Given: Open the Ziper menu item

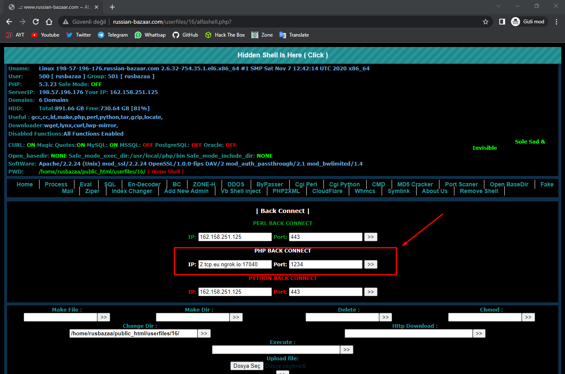Looking at the screenshot, I should pyautogui.click(x=92, y=191).
